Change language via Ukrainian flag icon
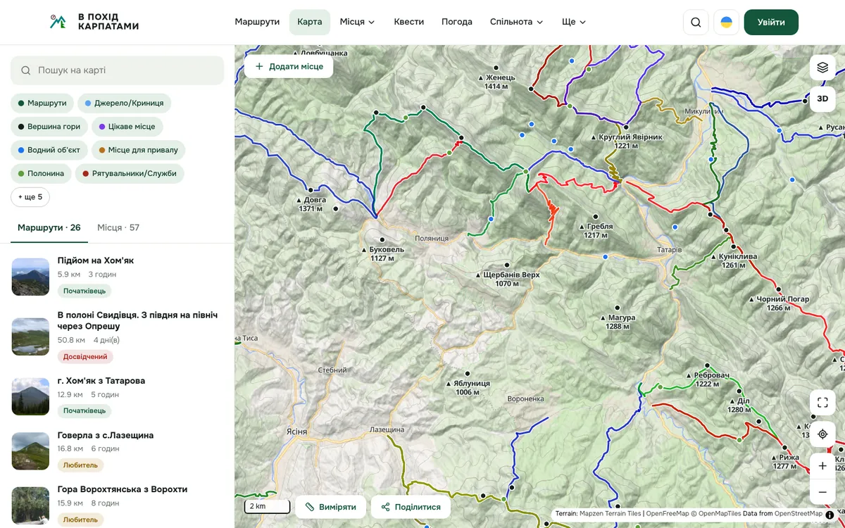Image resolution: width=845 pixels, height=528 pixels. [x=726, y=22]
